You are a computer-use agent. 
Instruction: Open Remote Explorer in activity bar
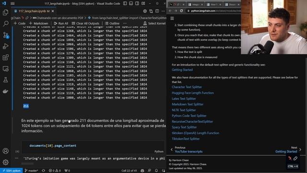(5, 69)
